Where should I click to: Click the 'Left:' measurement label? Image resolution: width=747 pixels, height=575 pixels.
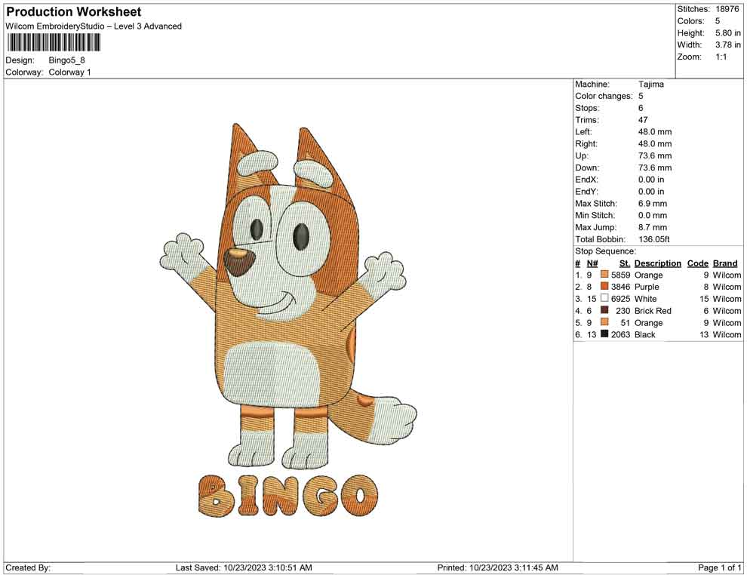pos(583,131)
